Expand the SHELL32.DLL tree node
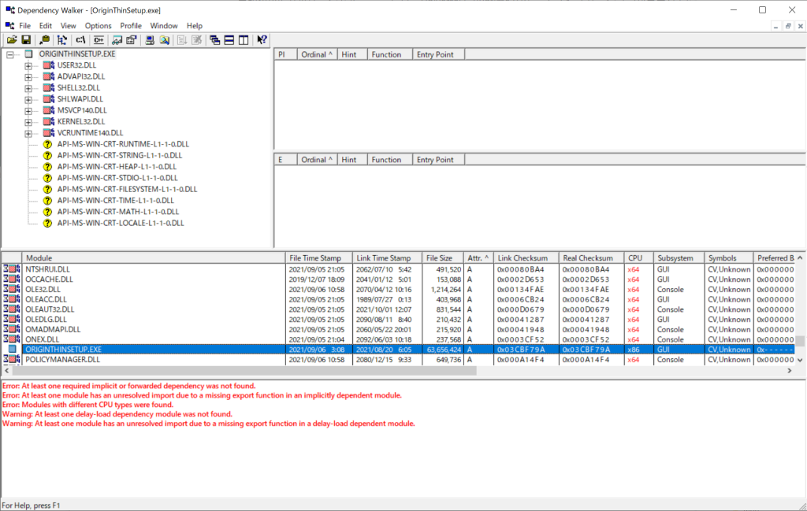The height and width of the screenshot is (511, 807). point(28,88)
